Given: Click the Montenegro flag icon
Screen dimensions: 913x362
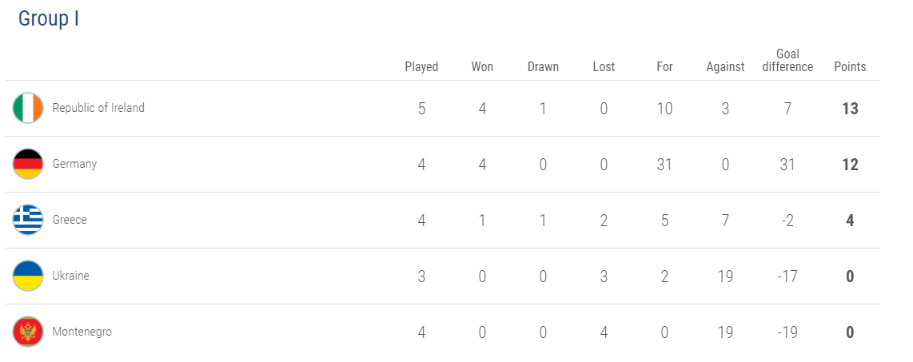Looking at the screenshot, I should tap(28, 332).
